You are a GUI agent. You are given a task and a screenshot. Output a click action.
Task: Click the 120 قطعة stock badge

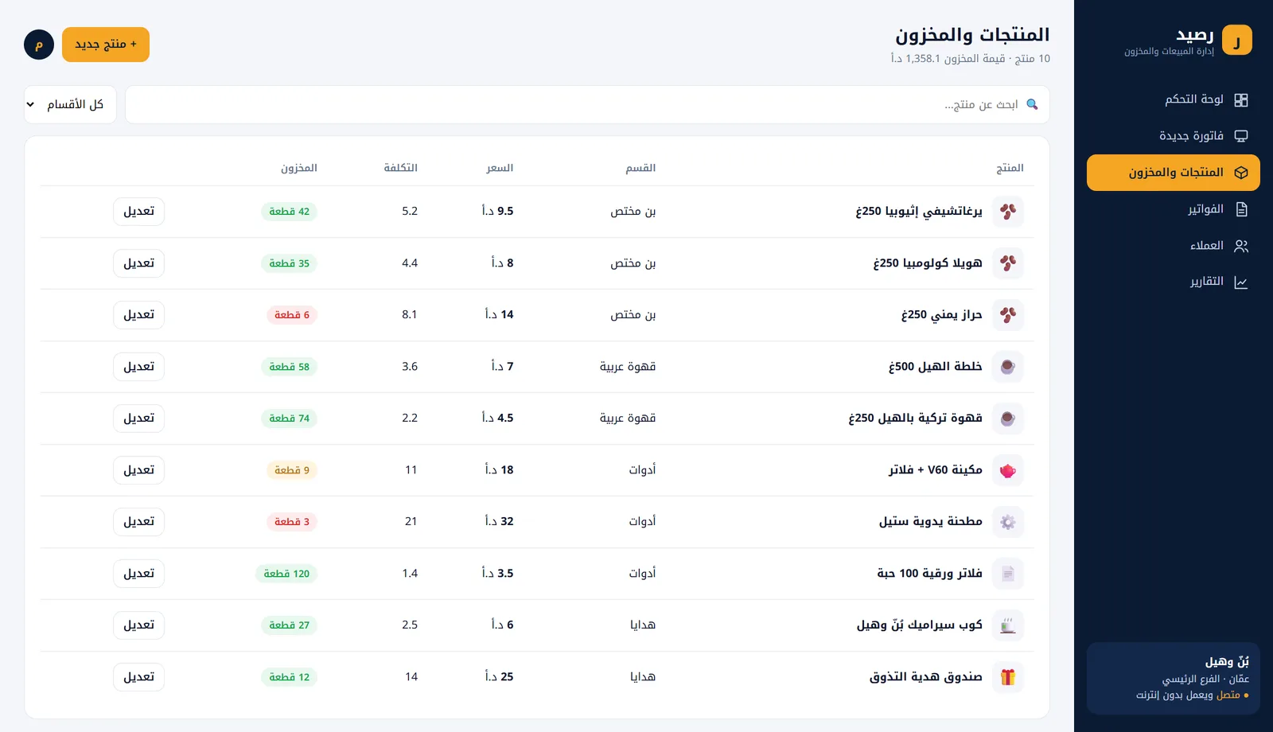286,574
